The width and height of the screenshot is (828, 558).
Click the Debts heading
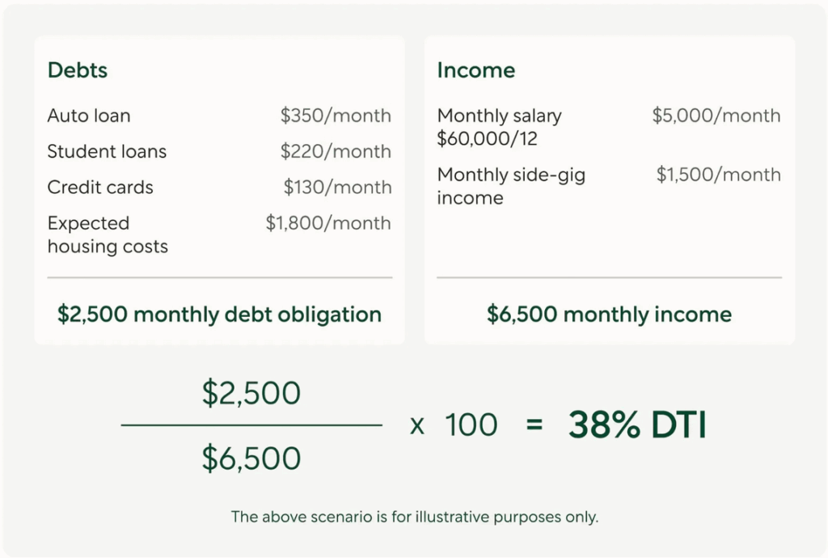78,70
